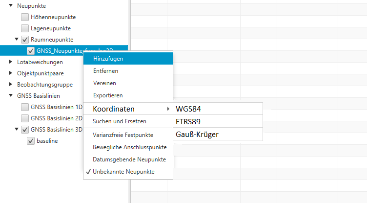Click Vereinen in the context menu
The height and width of the screenshot is (203, 367).
(x=104, y=83)
